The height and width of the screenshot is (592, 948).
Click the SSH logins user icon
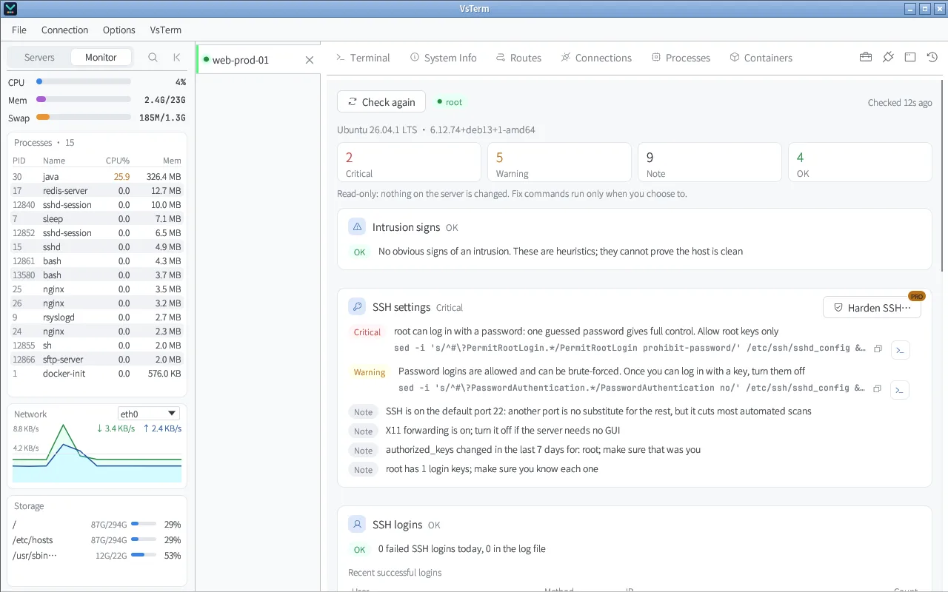[357, 525]
